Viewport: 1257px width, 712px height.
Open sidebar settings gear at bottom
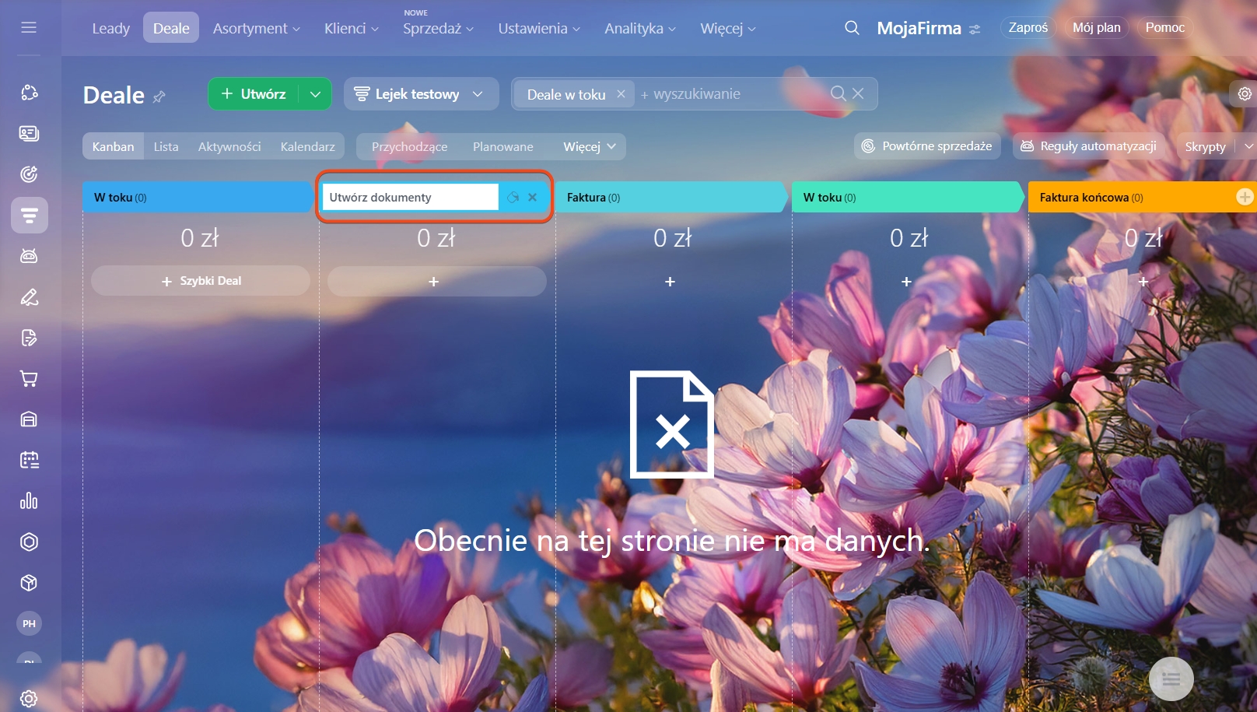click(x=29, y=699)
